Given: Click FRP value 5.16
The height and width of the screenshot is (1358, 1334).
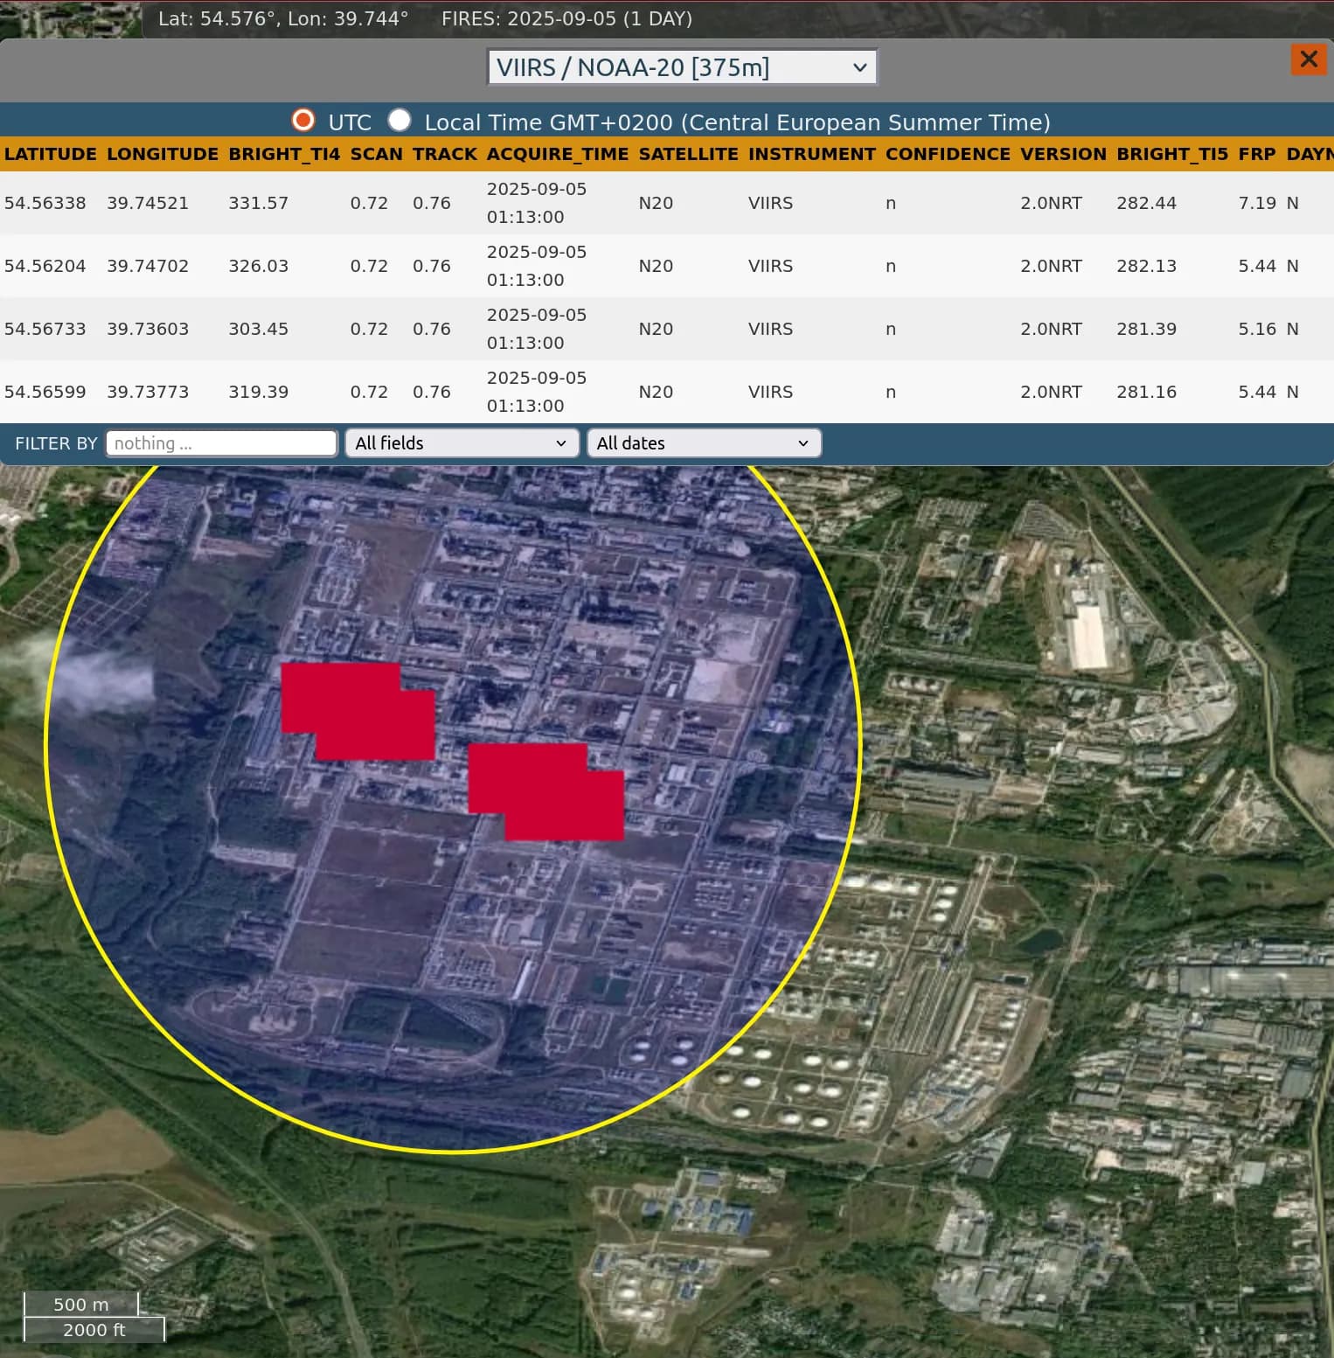Looking at the screenshot, I should tap(1257, 329).
